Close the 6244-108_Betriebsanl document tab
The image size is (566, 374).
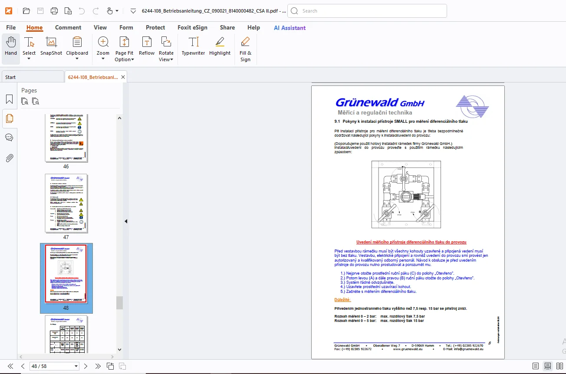pyautogui.click(x=123, y=77)
